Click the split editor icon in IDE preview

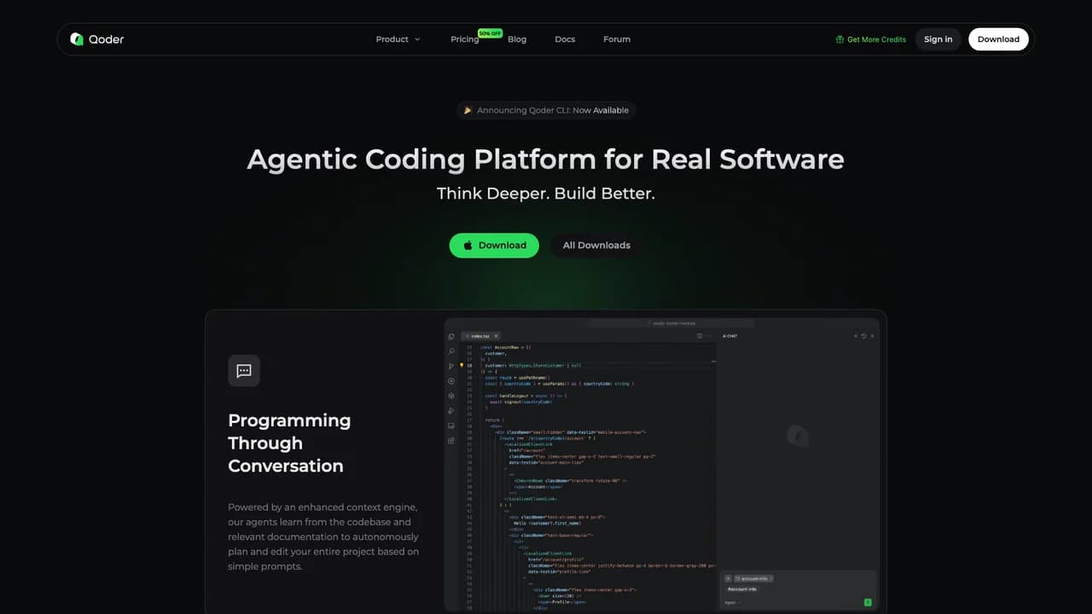[x=700, y=336]
